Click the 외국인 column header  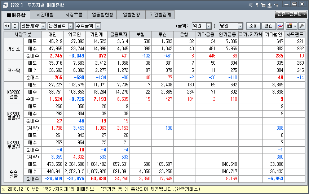75,35
